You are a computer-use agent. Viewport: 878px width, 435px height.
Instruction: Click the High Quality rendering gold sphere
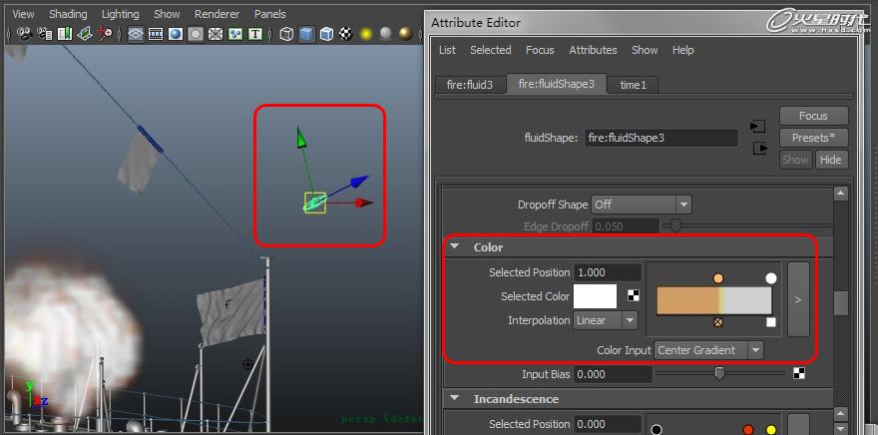click(406, 34)
